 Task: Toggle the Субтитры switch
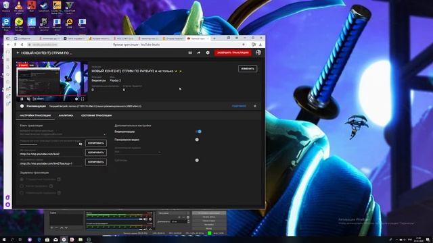click(197, 160)
